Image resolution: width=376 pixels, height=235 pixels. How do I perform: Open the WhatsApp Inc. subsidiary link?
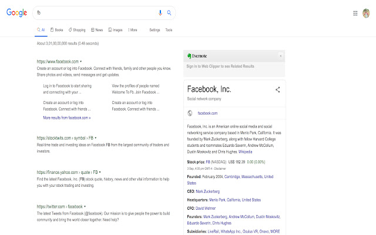231,231
